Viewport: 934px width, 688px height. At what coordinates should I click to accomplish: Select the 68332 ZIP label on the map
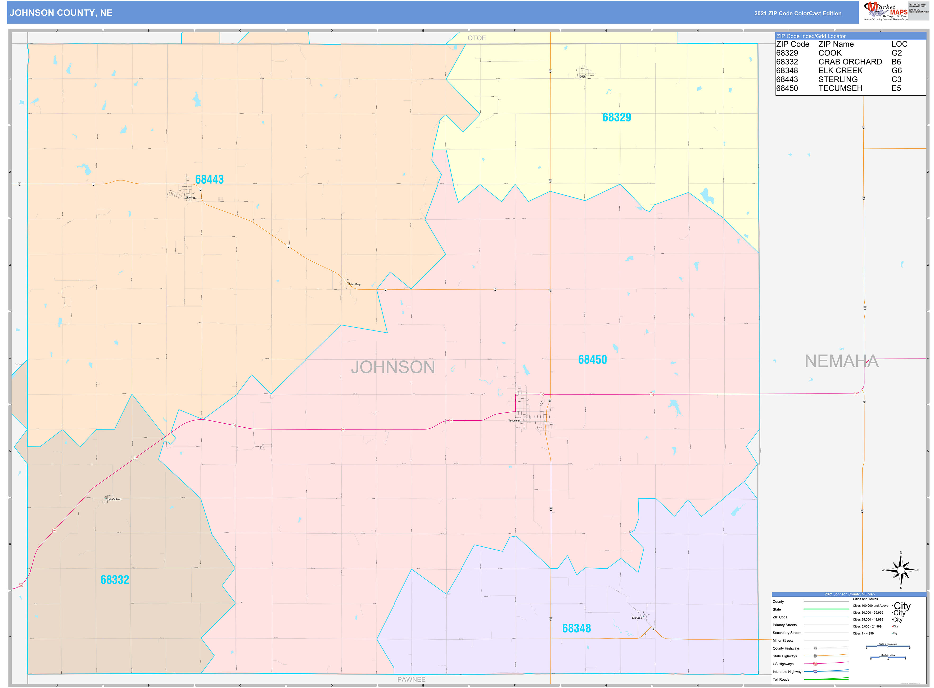coord(115,579)
